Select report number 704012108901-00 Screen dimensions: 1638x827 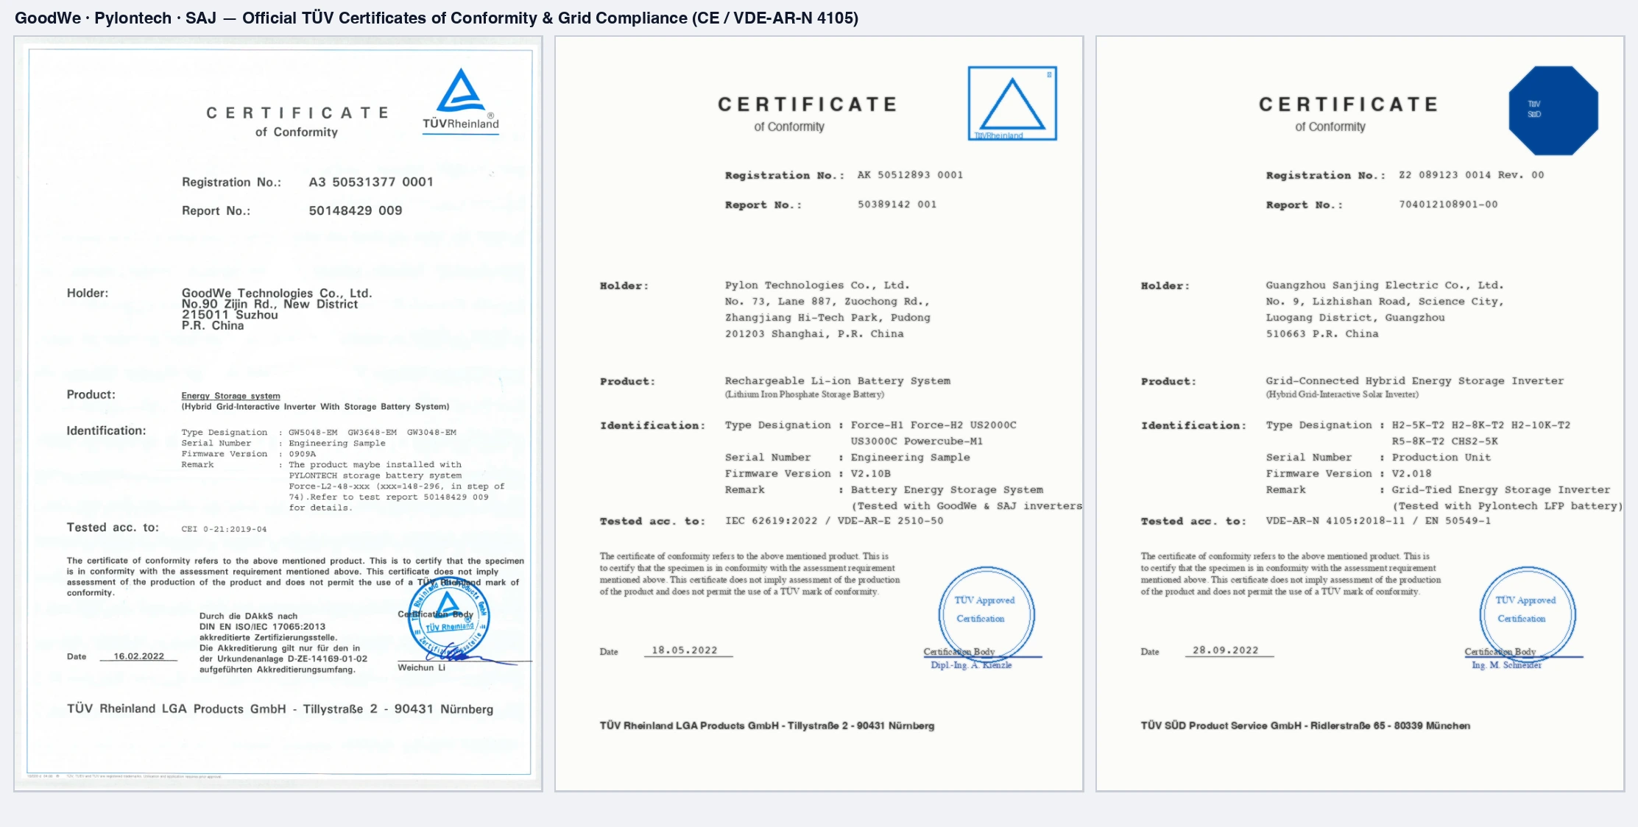[1448, 205]
